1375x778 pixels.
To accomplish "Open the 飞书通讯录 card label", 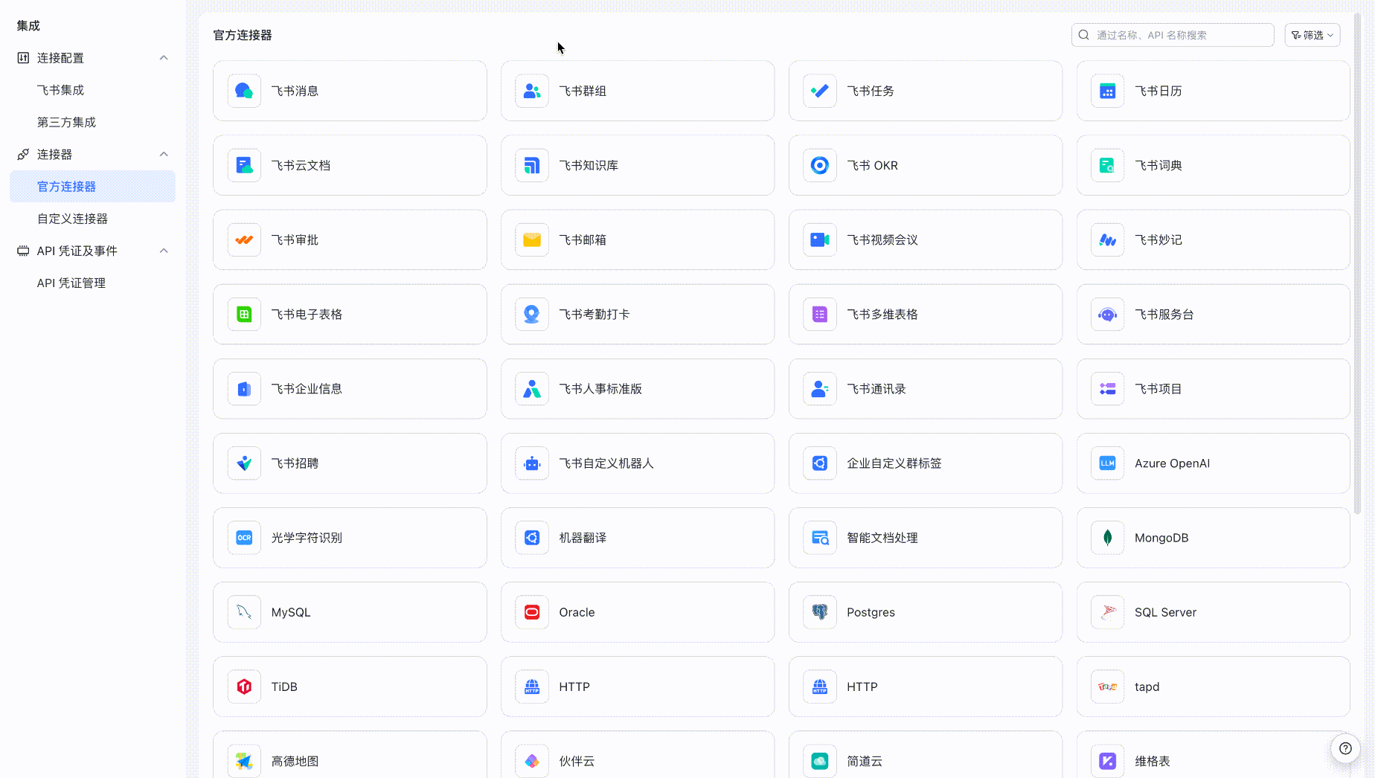I will (876, 388).
